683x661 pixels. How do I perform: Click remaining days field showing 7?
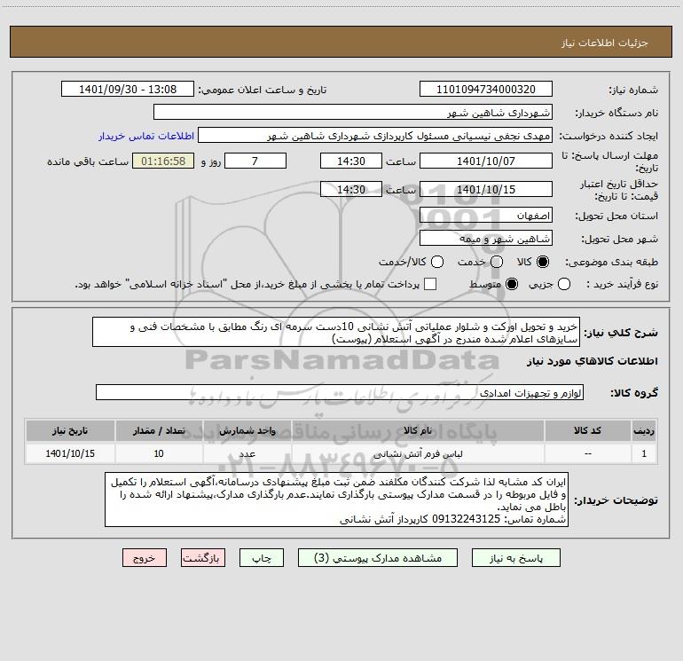click(x=255, y=161)
